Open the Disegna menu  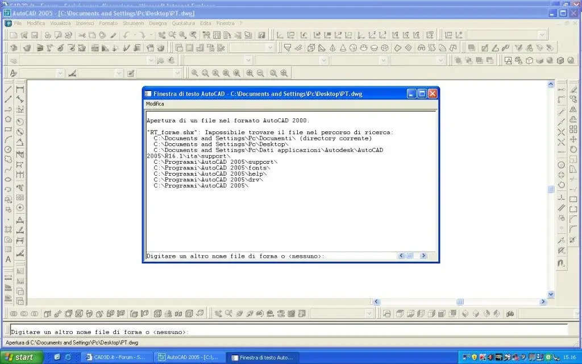click(158, 23)
